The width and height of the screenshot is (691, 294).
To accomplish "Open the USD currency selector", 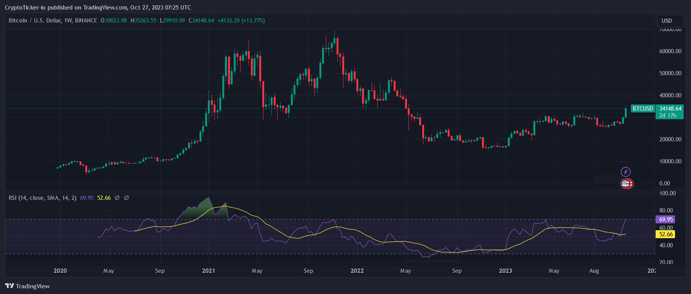I will click(x=667, y=21).
